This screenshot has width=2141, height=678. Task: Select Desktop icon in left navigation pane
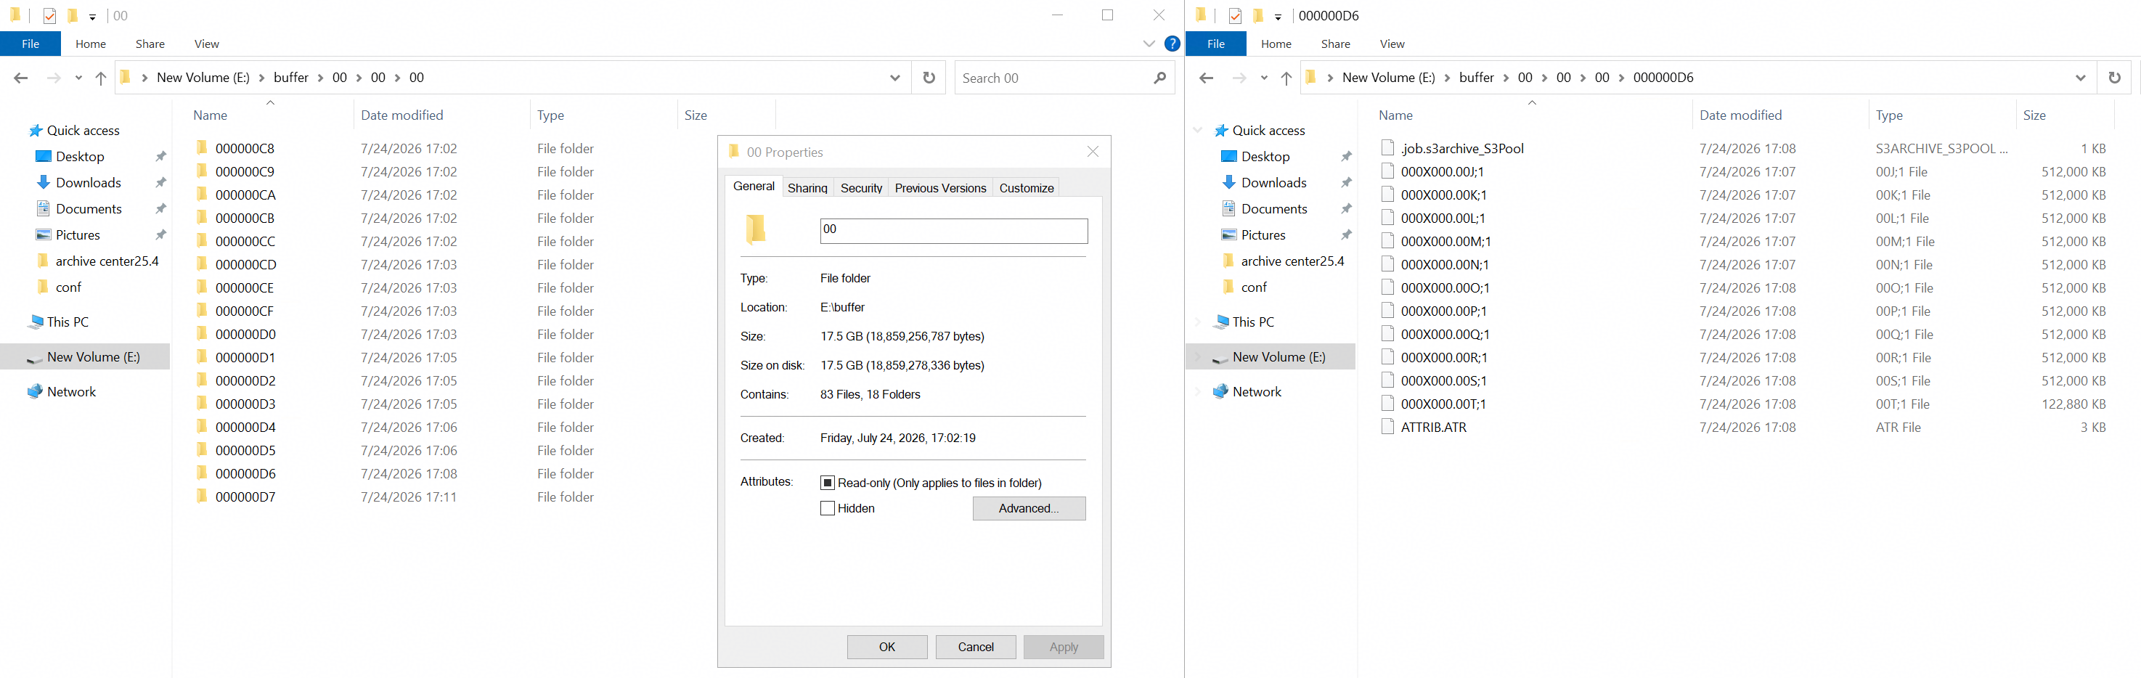(44, 156)
